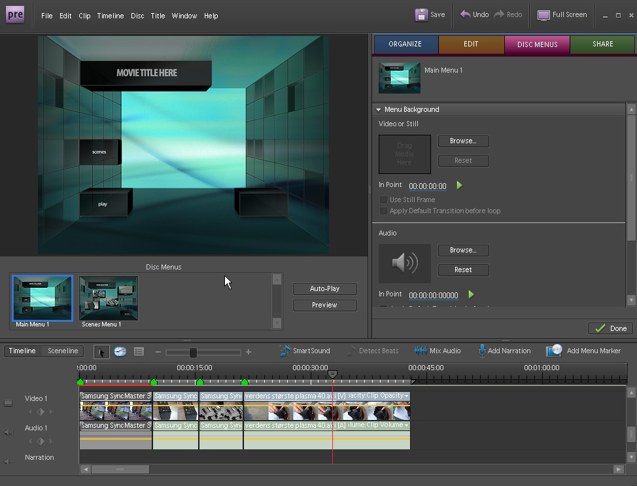637x486 pixels.
Task: Click Browse for Video or Still
Action: pos(463,141)
